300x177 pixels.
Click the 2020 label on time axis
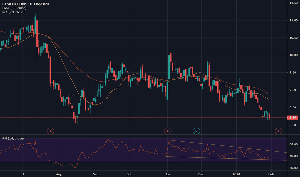pos(236,174)
